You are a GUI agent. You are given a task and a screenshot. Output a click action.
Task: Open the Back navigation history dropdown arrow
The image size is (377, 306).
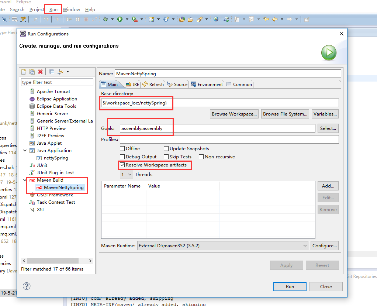click(x=282, y=19)
